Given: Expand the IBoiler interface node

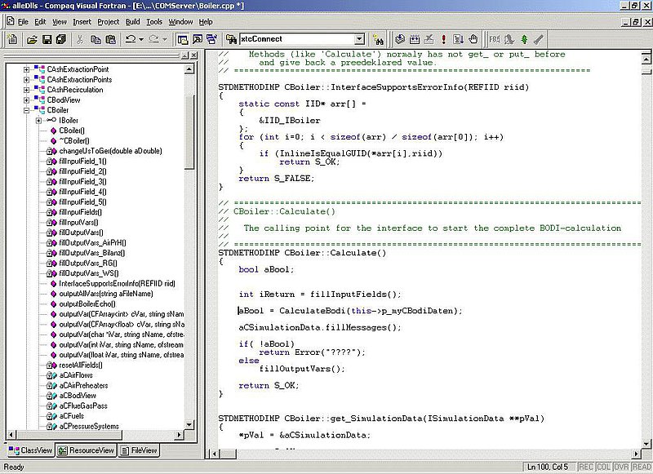Looking at the screenshot, I should (38, 121).
